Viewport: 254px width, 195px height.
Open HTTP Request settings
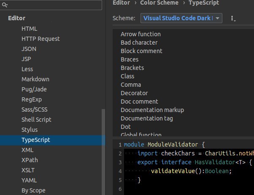(x=41, y=39)
